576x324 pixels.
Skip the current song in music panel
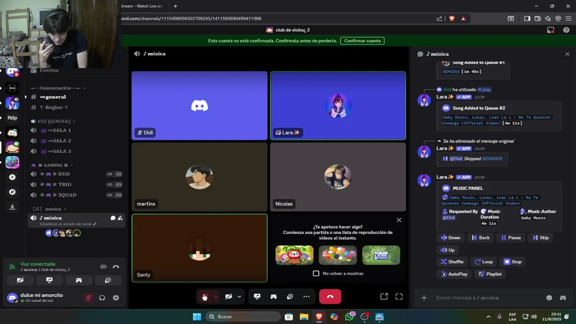pyautogui.click(x=540, y=238)
